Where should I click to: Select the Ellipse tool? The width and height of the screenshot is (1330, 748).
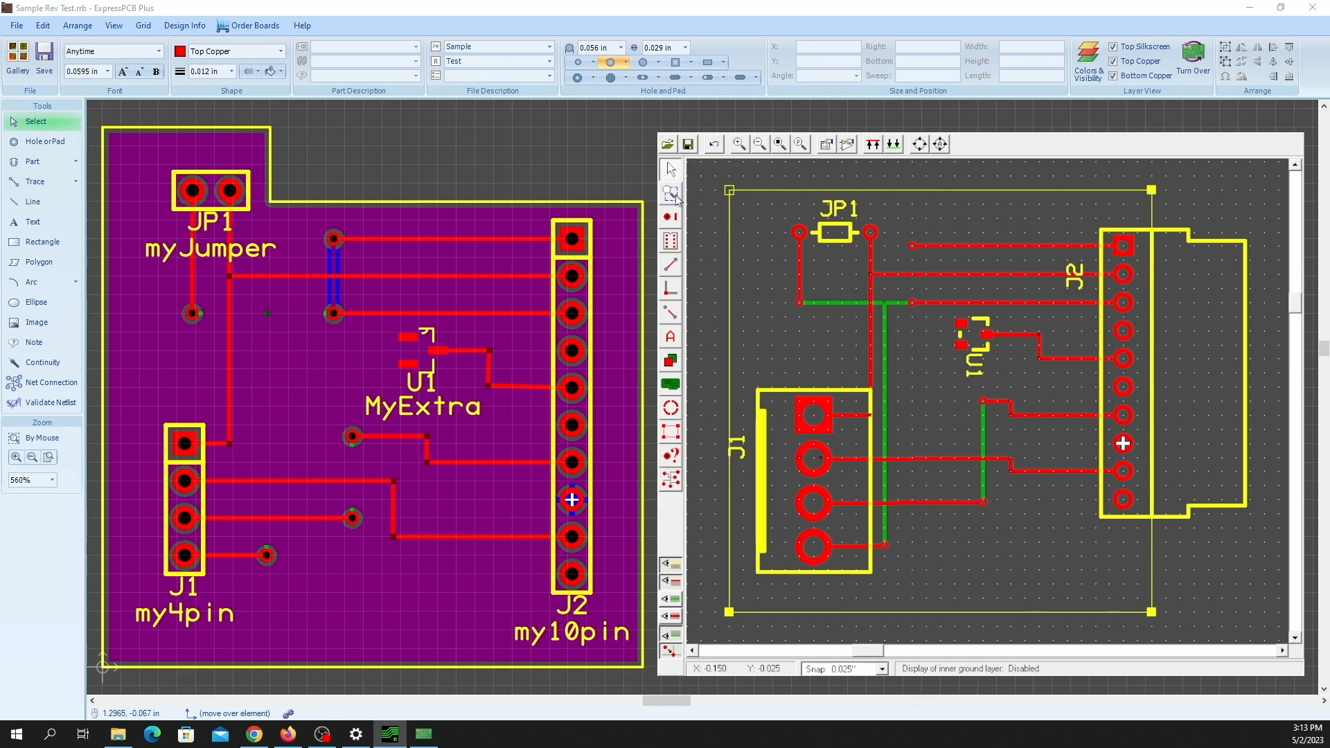42,302
